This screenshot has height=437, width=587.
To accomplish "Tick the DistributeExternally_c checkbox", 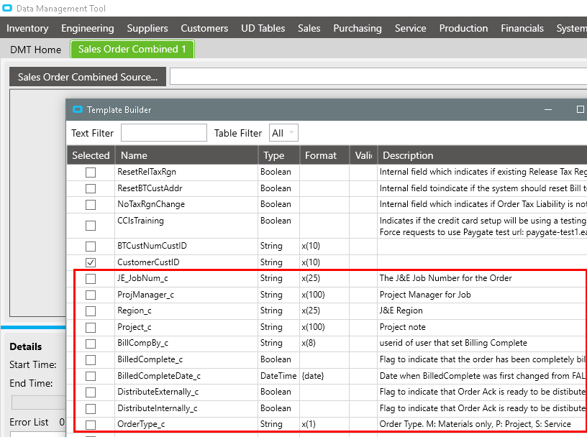I will (x=91, y=392).
